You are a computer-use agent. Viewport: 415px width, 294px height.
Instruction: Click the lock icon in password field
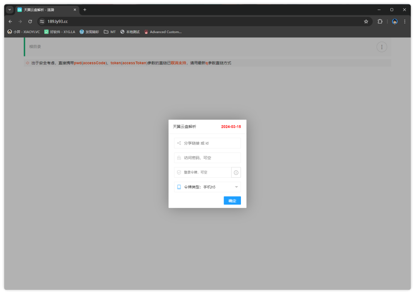179,158
